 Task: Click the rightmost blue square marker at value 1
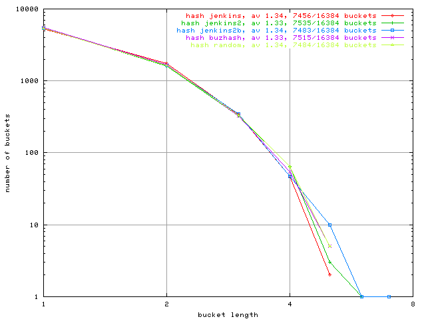click(389, 297)
